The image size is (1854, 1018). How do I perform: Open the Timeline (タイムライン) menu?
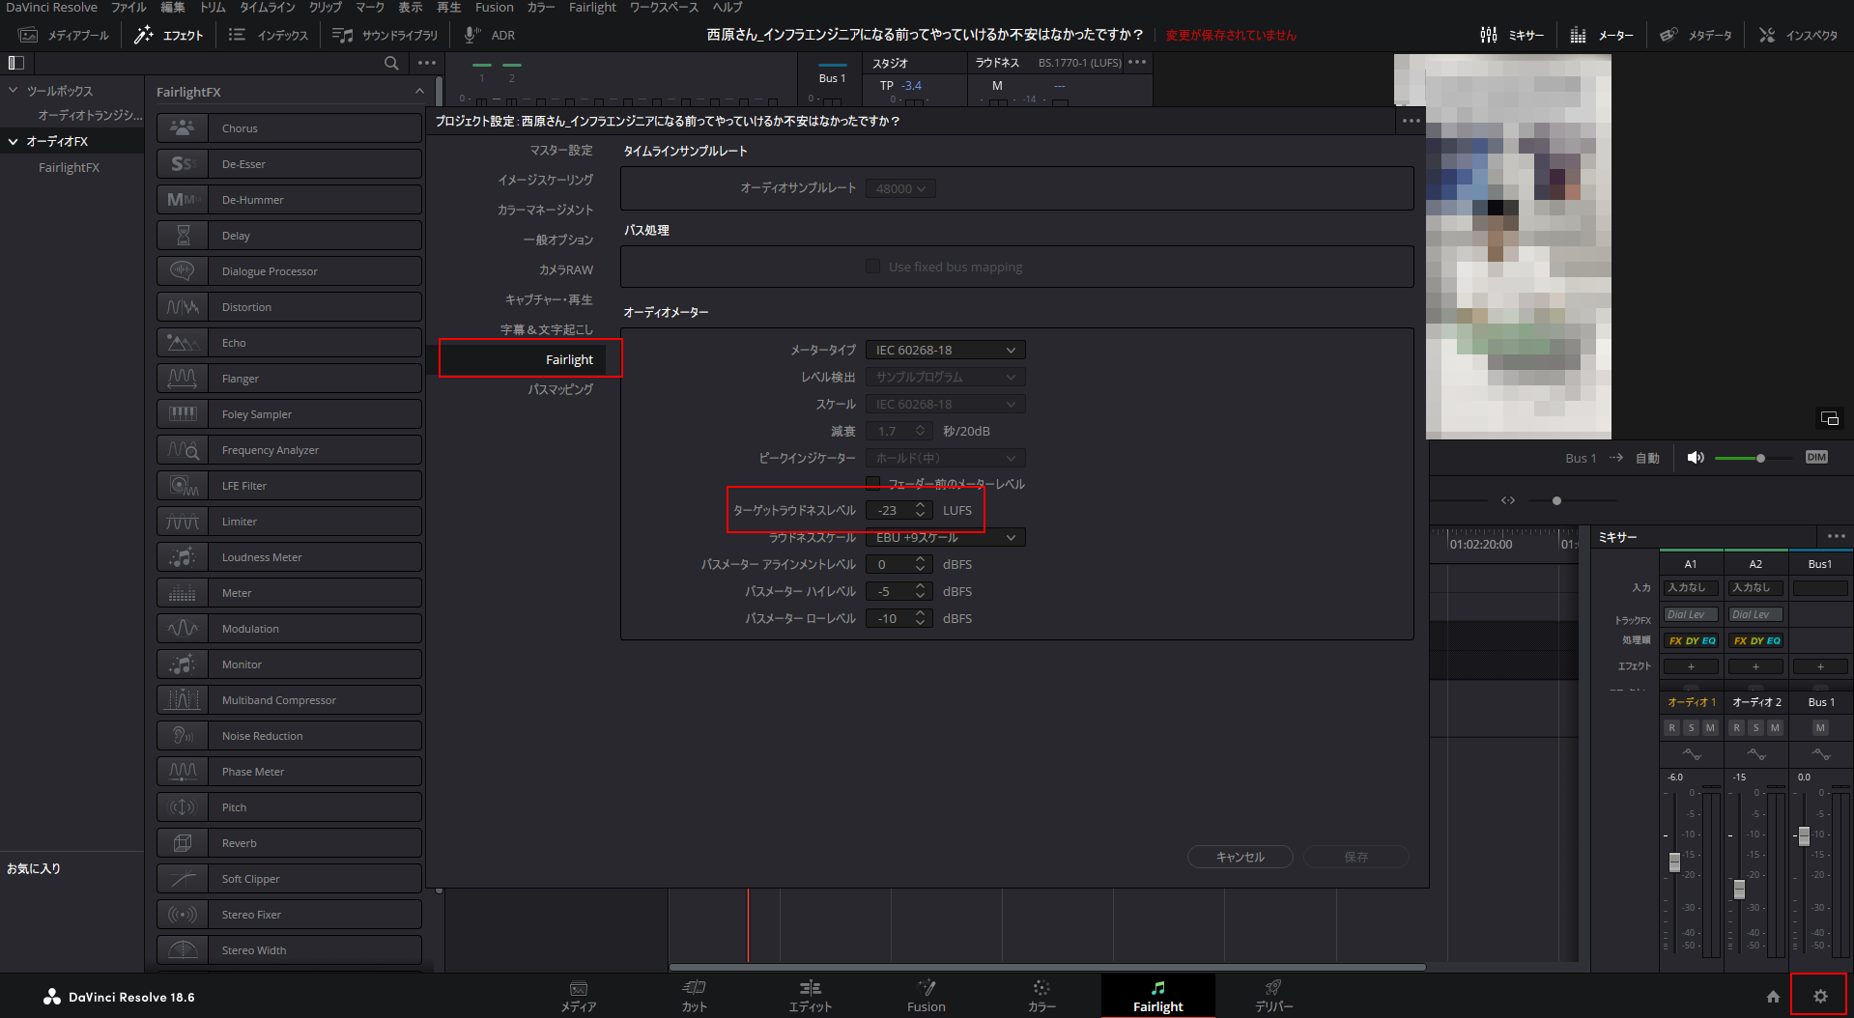pos(268,8)
